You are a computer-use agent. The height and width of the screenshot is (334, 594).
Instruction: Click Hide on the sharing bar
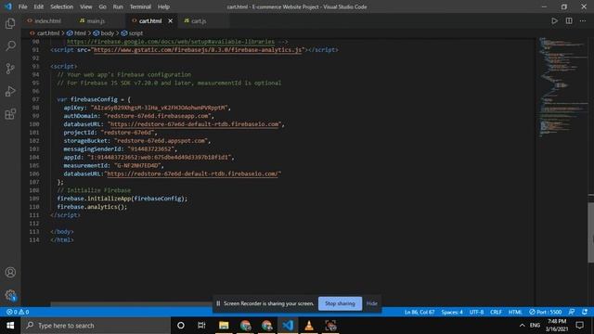pos(371,303)
